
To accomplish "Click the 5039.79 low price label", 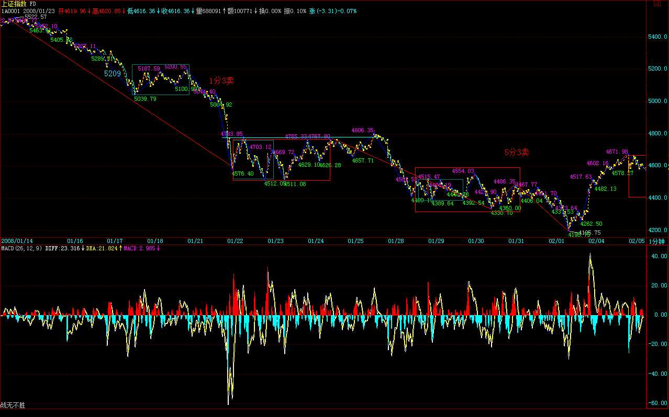I will pyautogui.click(x=145, y=99).
